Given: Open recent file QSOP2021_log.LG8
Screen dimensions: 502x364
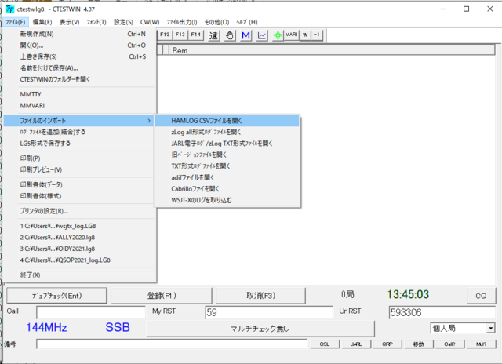Looking at the screenshot, I should [x=79, y=260].
